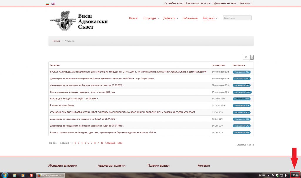Sort by the Посещения column header

(x=239, y=65)
